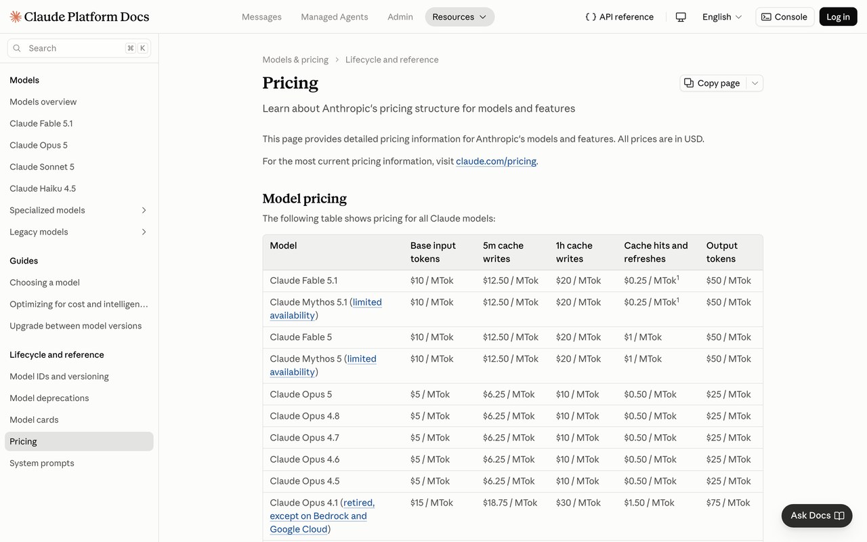Follow Models & pricing breadcrumb
The height and width of the screenshot is (542, 867).
pos(295,60)
